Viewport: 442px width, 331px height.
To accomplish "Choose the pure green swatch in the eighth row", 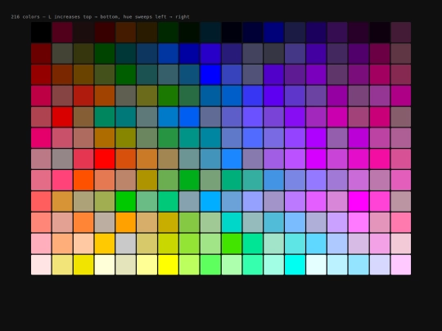I will tap(189, 180).
